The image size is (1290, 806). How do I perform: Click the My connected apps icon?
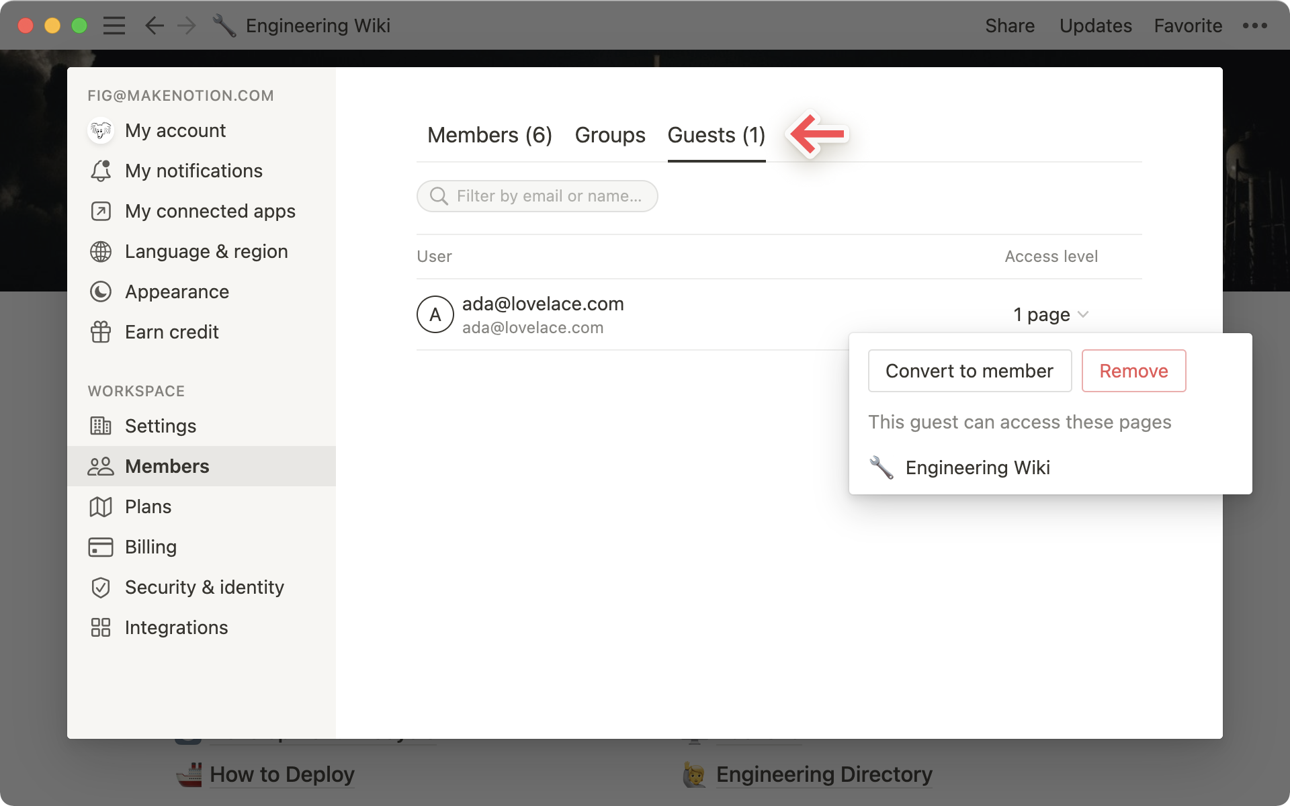(101, 211)
